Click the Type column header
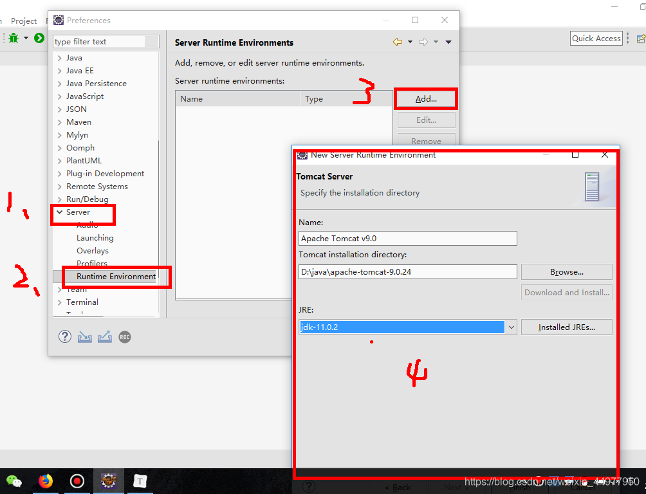Viewport: 646px width, 494px height. point(346,99)
